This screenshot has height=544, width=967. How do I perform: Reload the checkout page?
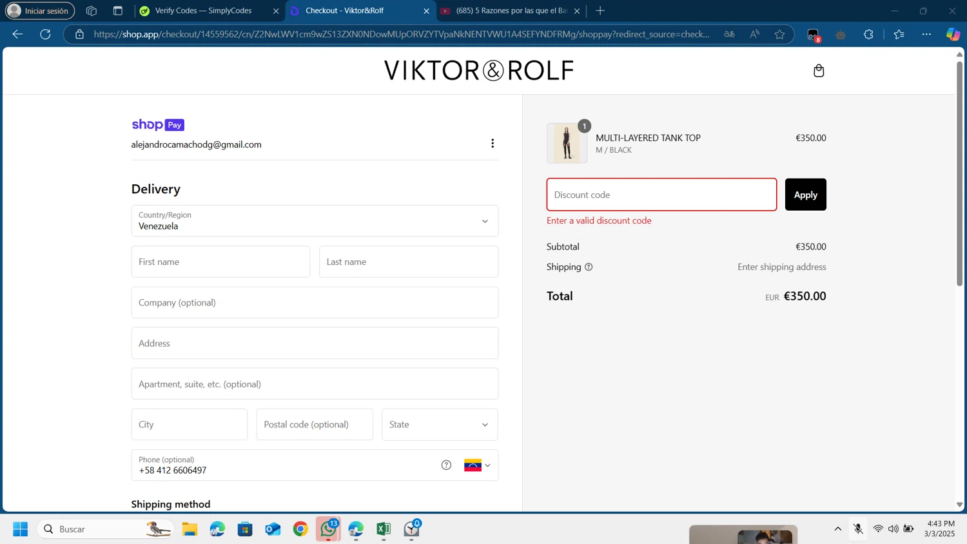[x=45, y=34]
